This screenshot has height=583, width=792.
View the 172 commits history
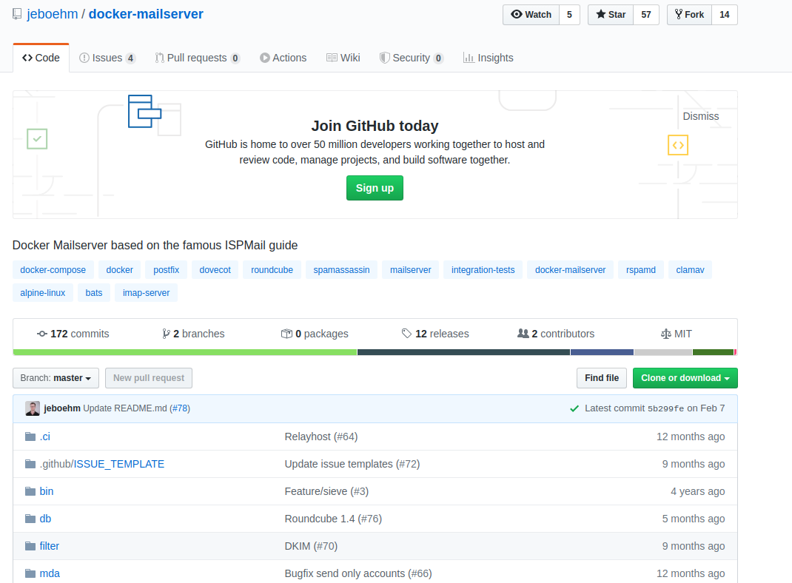(73, 334)
